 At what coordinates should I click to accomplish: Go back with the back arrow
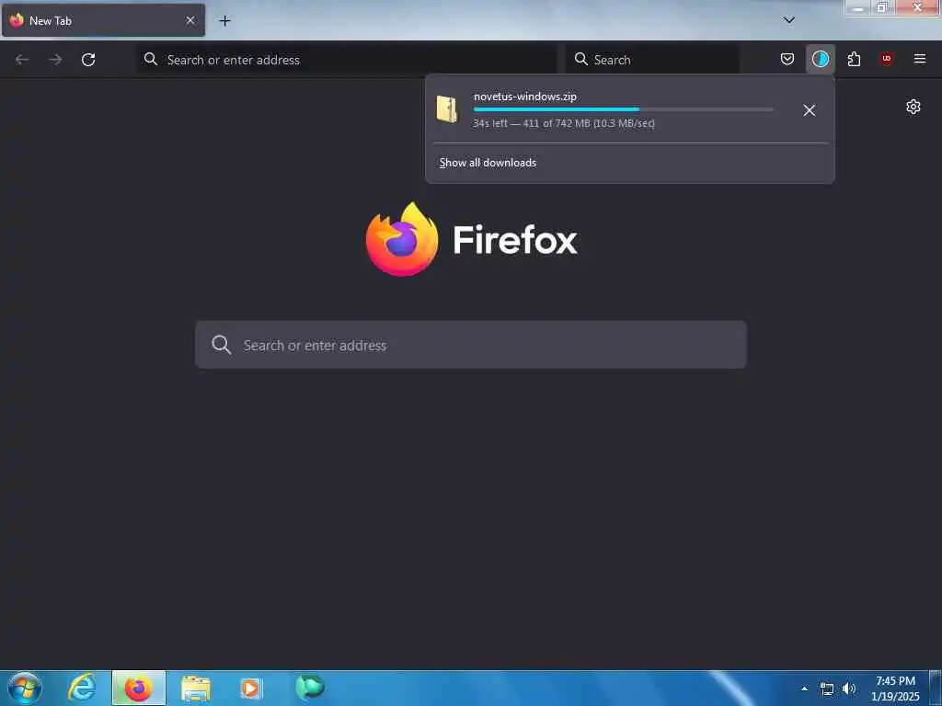coord(22,60)
